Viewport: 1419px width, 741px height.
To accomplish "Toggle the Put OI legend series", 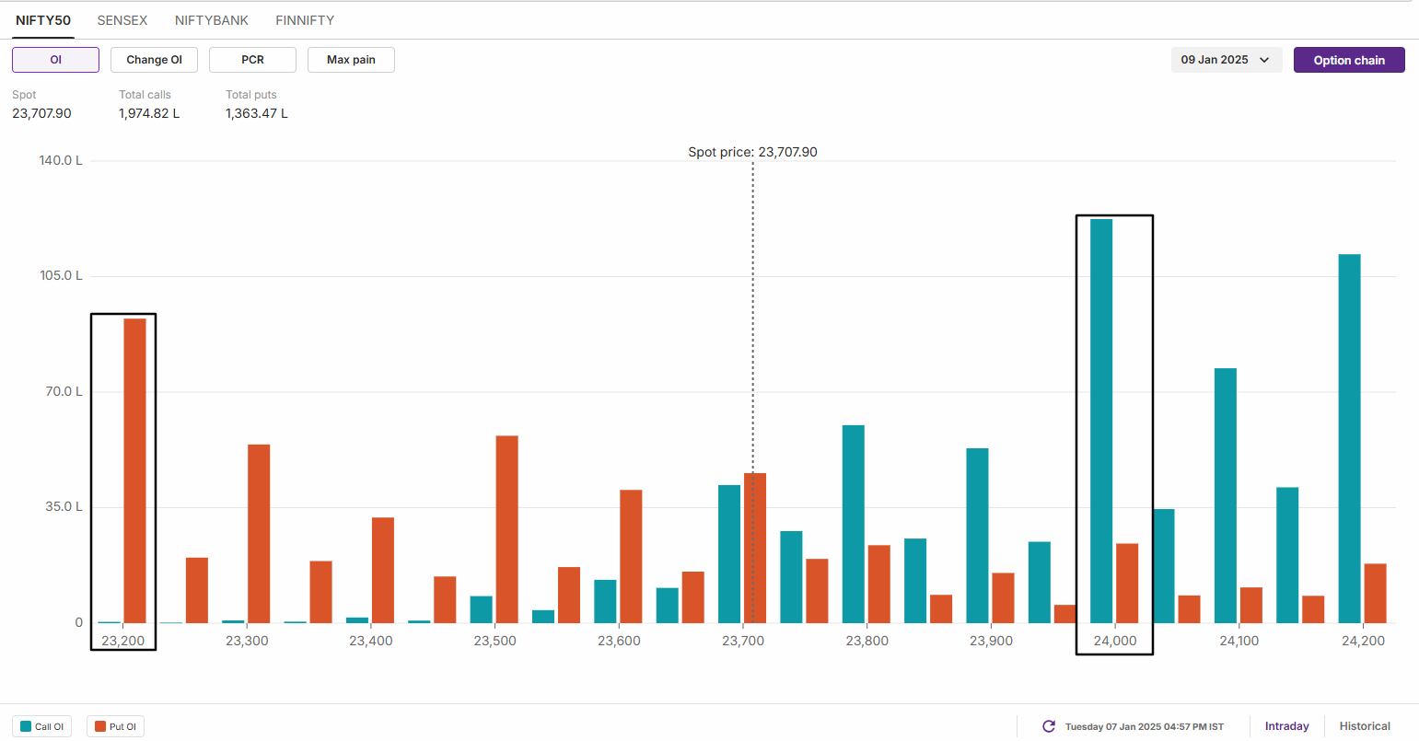I will click(x=116, y=726).
